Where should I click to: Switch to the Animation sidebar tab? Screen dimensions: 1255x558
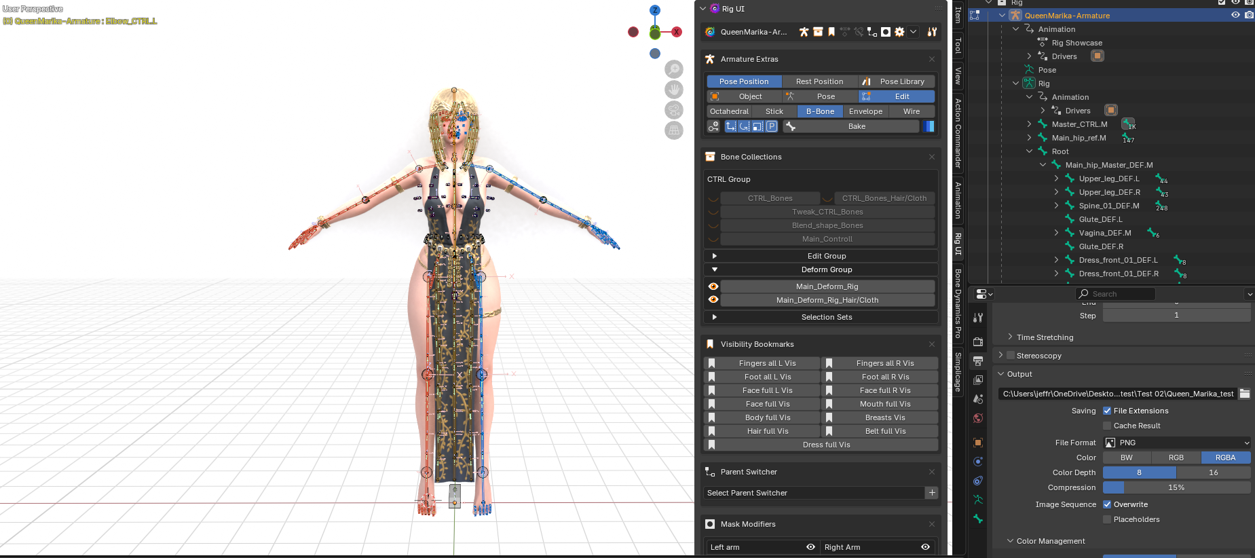point(958,200)
